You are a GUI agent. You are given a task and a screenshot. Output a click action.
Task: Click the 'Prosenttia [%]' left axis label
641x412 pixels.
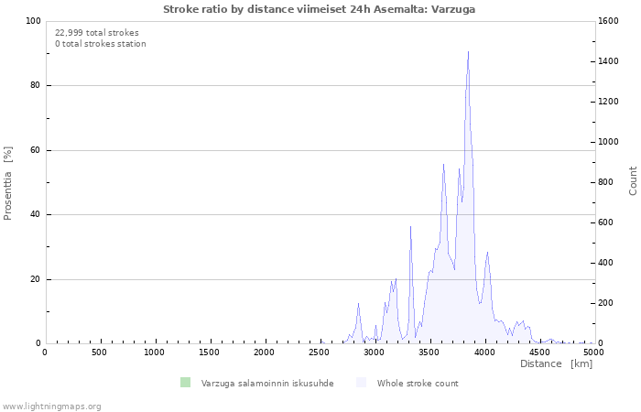pyautogui.click(x=8, y=183)
